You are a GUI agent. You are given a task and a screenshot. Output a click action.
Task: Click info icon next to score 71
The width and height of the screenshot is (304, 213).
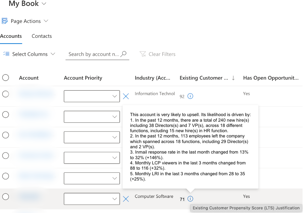point(191,199)
